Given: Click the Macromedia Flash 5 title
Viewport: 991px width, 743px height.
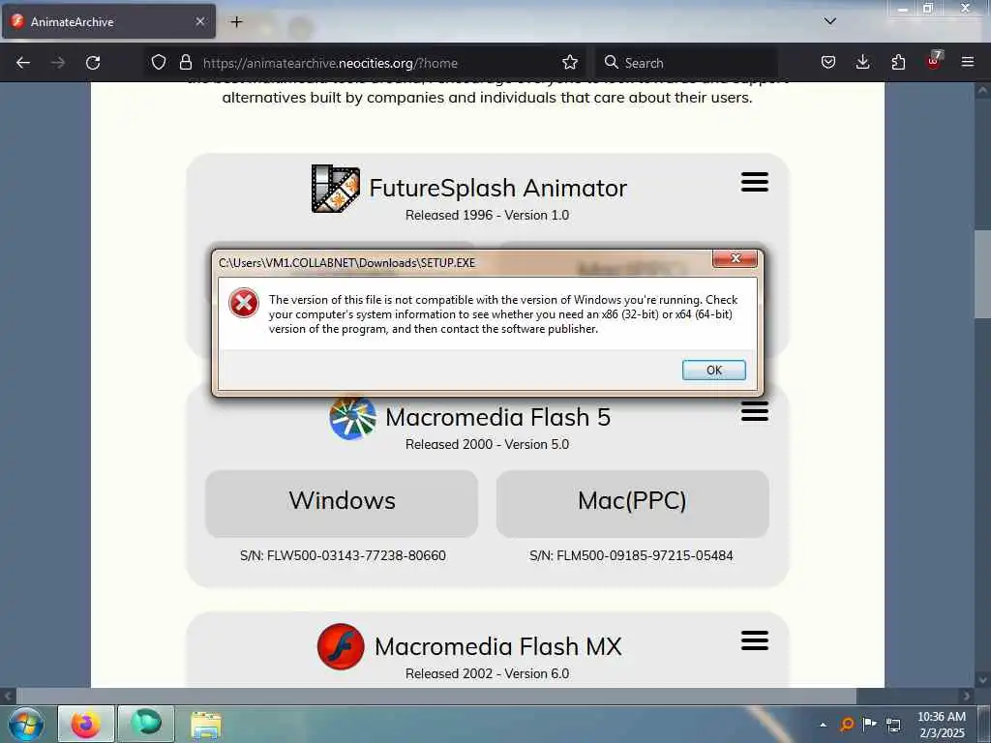Looking at the screenshot, I should [498, 417].
